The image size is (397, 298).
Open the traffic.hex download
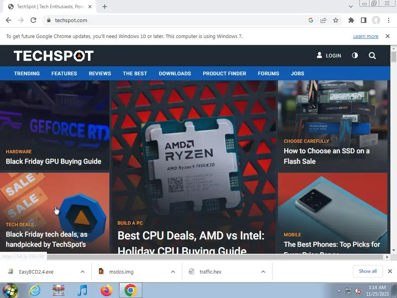(210, 272)
